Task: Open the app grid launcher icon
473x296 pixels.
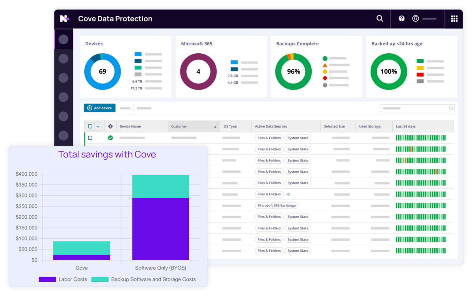Action: tap(454, 19)
